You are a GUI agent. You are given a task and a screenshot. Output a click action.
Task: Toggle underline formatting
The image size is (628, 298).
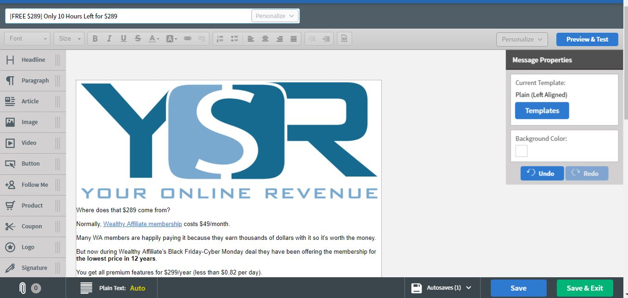click(123, 39)
